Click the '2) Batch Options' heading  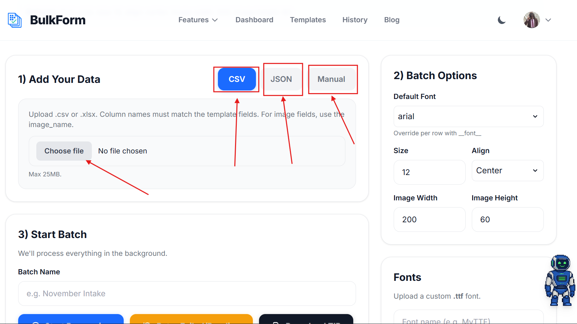(x=435, y=75)
